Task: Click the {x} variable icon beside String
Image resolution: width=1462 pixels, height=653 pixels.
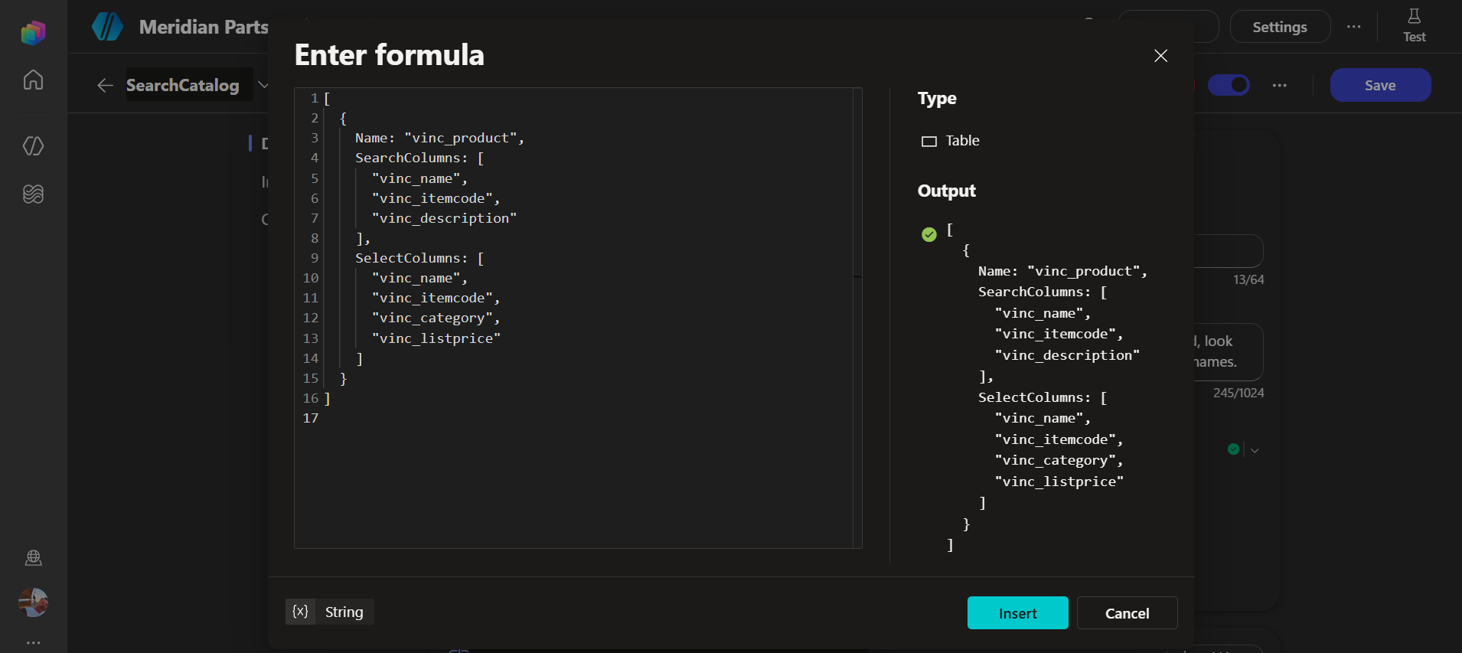Action: tap(300, 612)
